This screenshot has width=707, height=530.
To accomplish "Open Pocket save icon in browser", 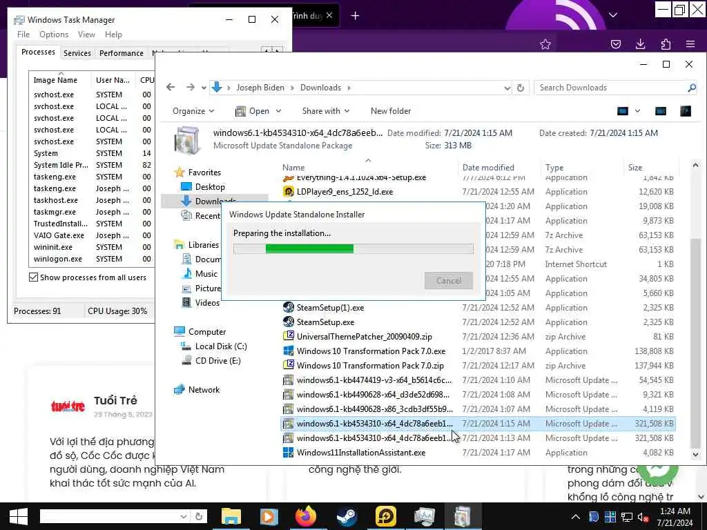I will (x=615, y=44).
